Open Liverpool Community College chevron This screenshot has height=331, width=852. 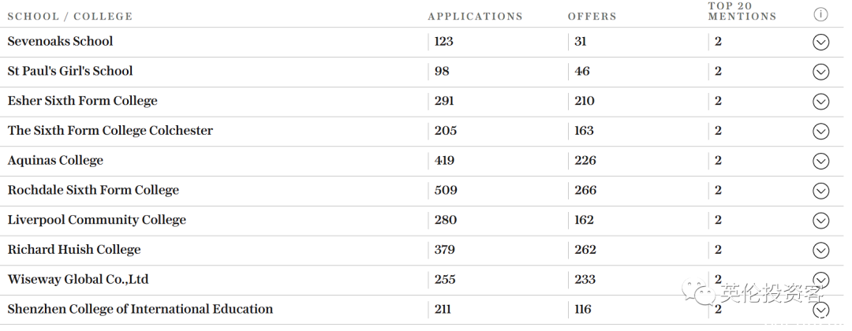(820, 221)
